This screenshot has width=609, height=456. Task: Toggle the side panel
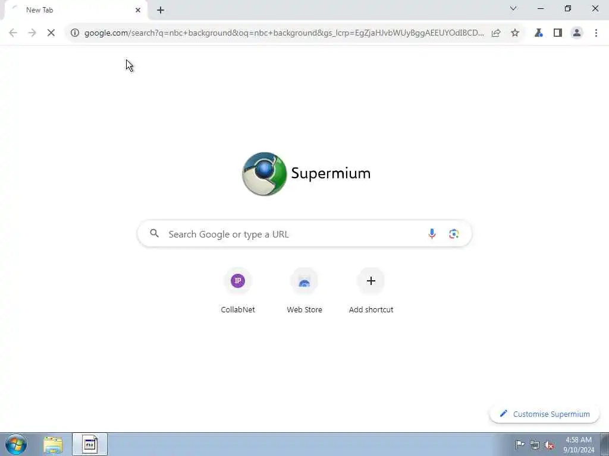[558, 33]
